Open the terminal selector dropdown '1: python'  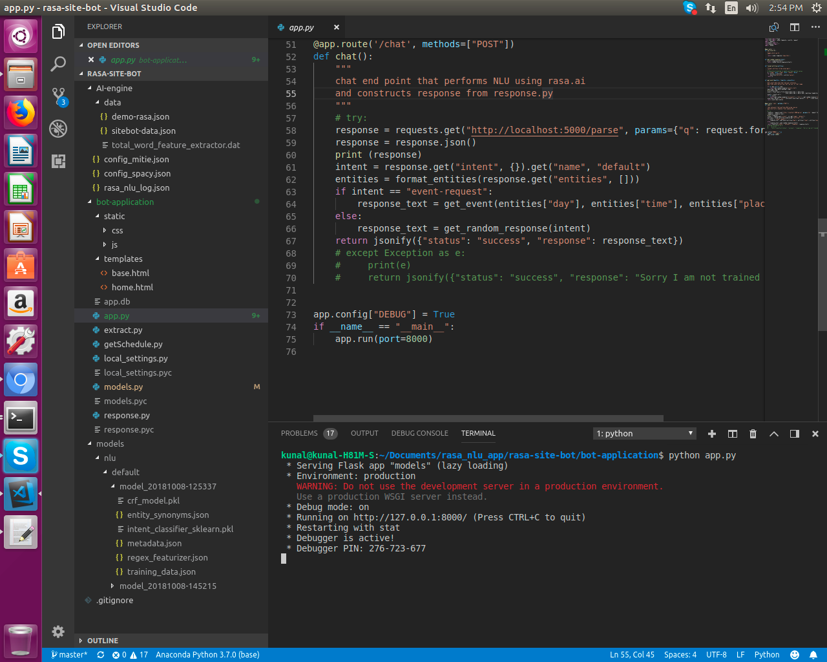pyautogui.click(x=645, y=434)
